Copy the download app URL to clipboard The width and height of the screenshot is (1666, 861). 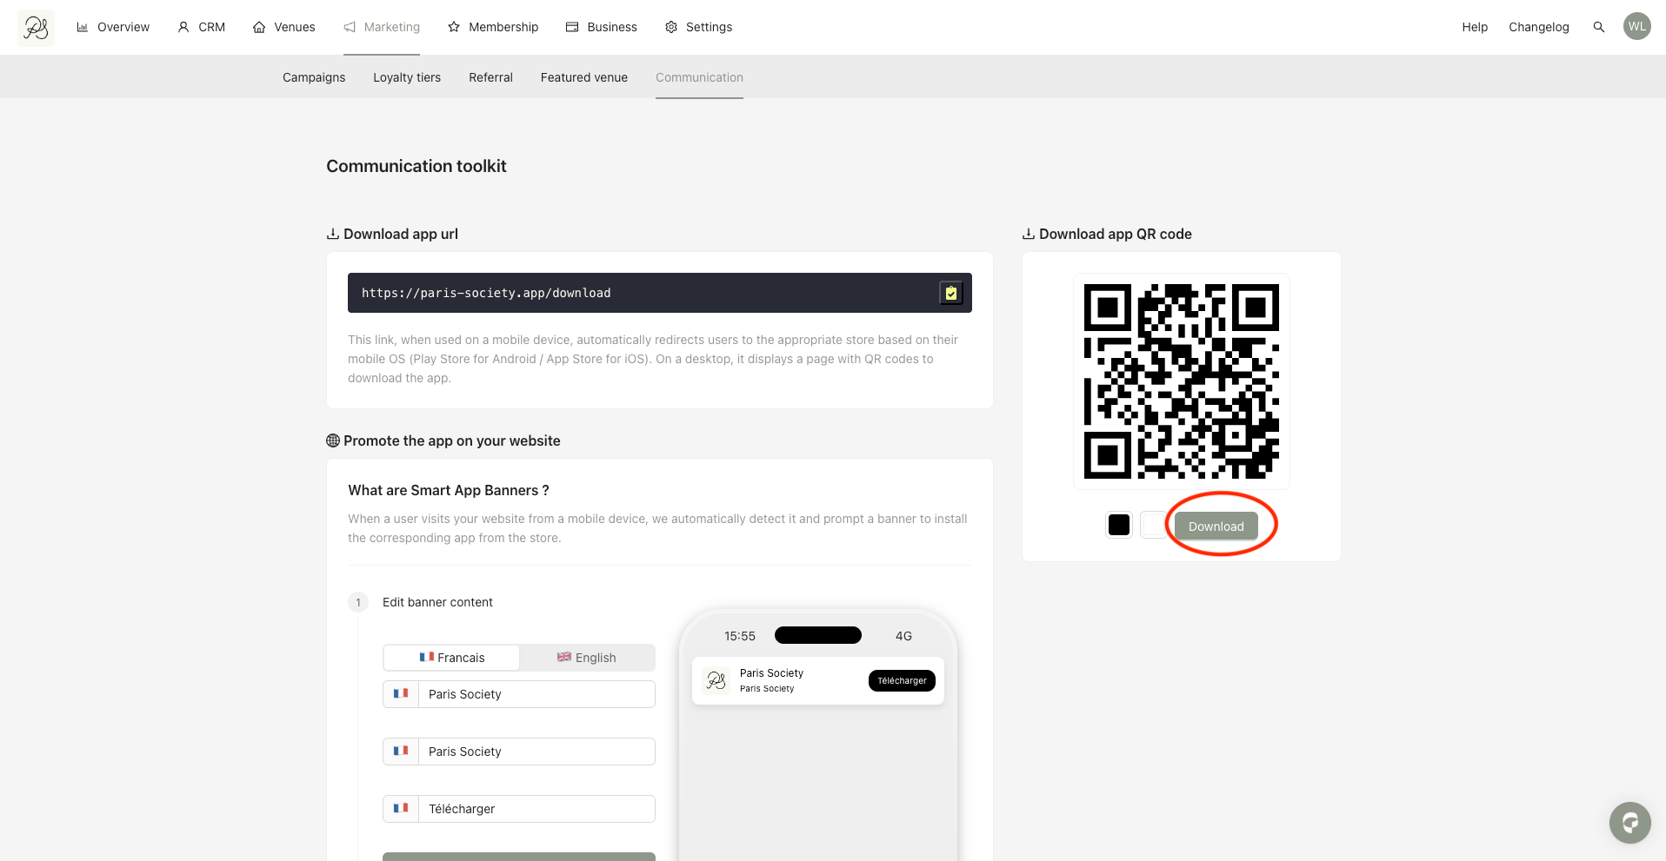pyautogui.click(x=951, y=293)
